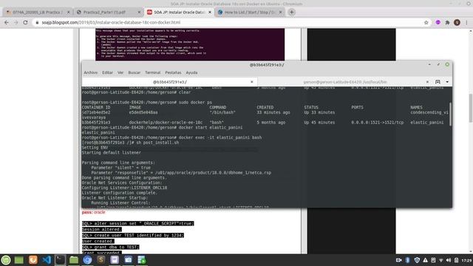Click the blog's purple terminal screenshot image
This screenshot has width=473, height=266.
click(190, 44)
